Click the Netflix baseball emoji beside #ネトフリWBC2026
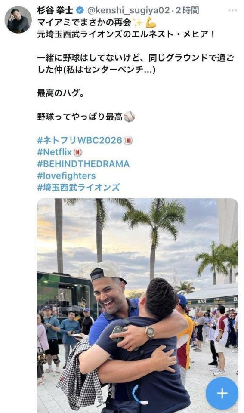Image resolution: width=244 pixels, height=413 pixels. (128, 140)
